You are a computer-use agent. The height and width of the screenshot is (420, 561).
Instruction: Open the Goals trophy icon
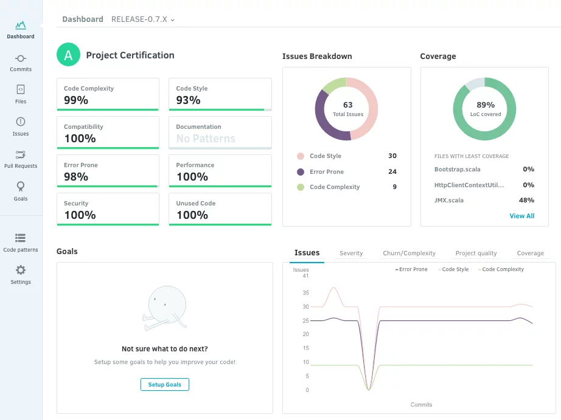click(21, 187)
